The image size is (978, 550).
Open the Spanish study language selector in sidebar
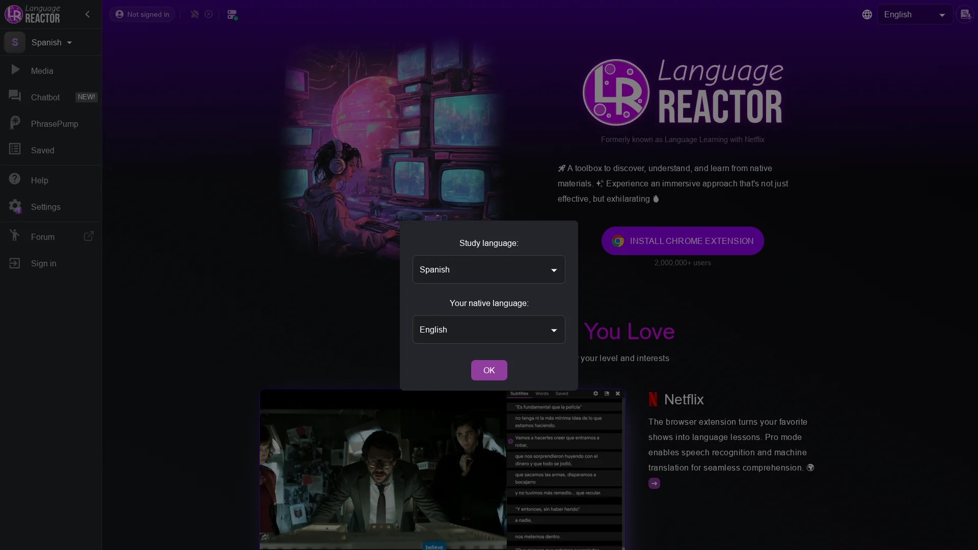point(51,42)
